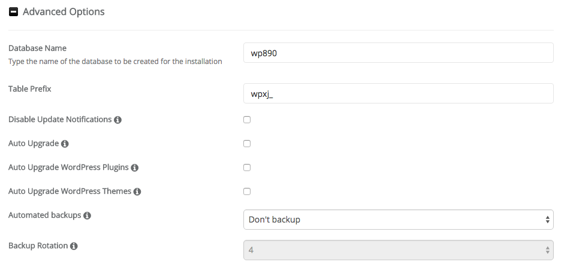Screen dimensions: 570x271
Task: Click info icon beside Disable Update Notifications
Action: click(117, 120)
